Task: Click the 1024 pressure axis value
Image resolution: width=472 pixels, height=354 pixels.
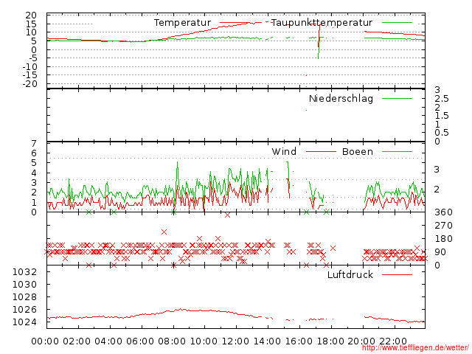Action: click(x=24, y=322)
